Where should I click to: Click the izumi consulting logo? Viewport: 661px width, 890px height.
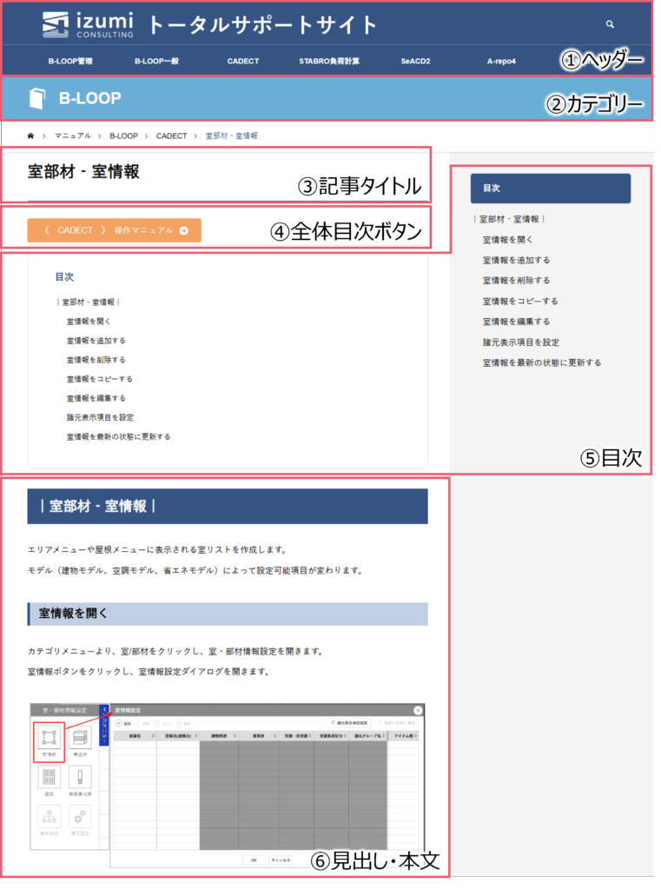tap(88, 24)
